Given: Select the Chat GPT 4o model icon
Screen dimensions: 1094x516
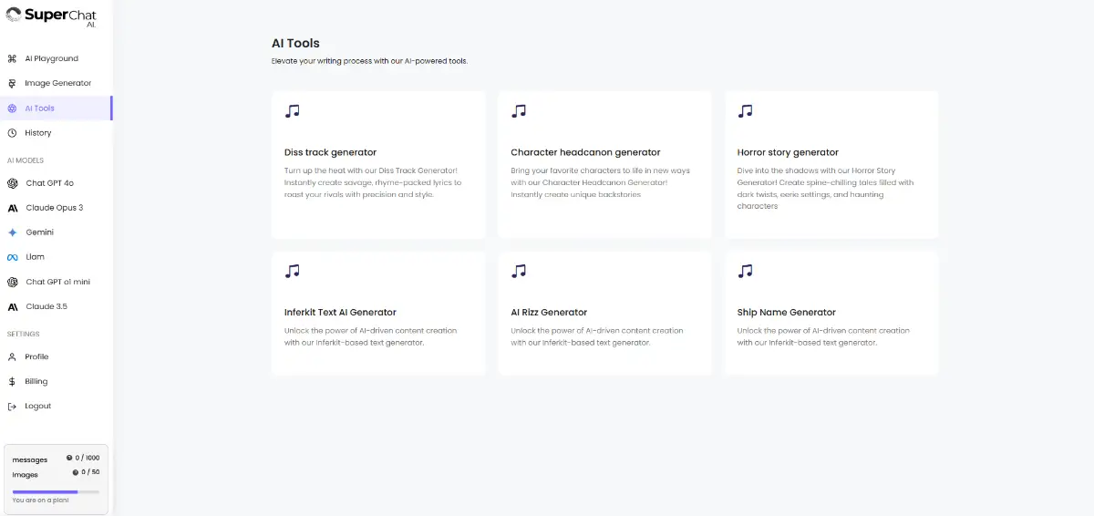Looking at the screenshot, I should [13, 183].
